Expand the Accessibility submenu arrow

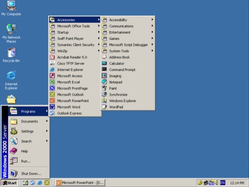click(x=152, y=20)
